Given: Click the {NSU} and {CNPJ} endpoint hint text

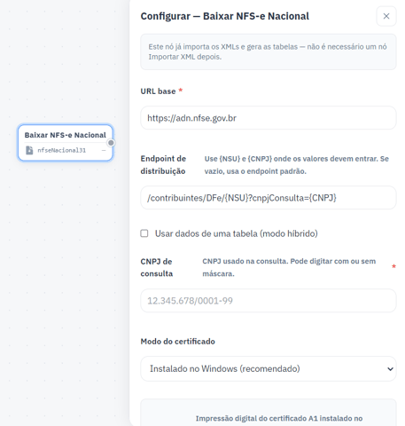Looking at the screenshot, I should click(297, 165).
